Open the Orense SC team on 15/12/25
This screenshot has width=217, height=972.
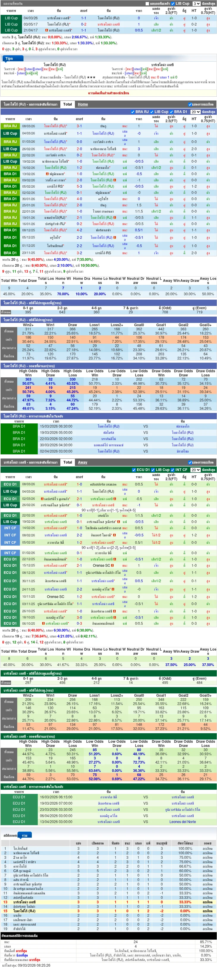point(101,566)
